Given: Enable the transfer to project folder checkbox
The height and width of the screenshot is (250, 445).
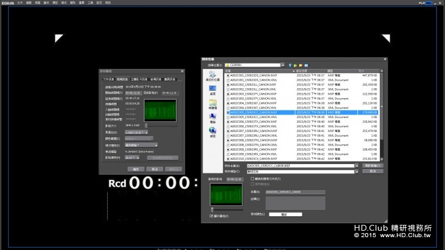Looking at the screenshot, I should [x=252, y=179].
